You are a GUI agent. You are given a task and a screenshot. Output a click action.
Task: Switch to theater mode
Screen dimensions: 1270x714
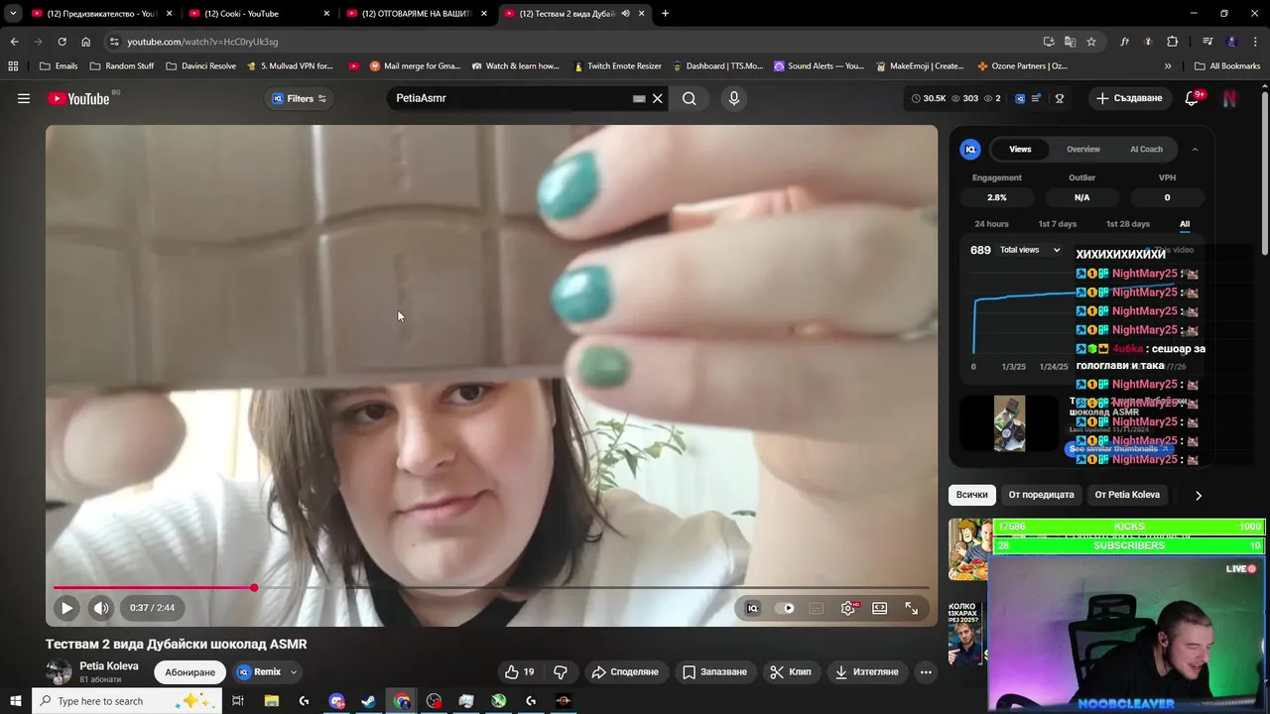(880, 608)
